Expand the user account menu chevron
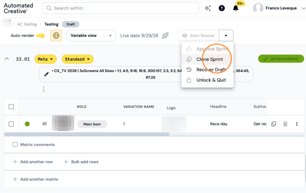 click(303, 8)
